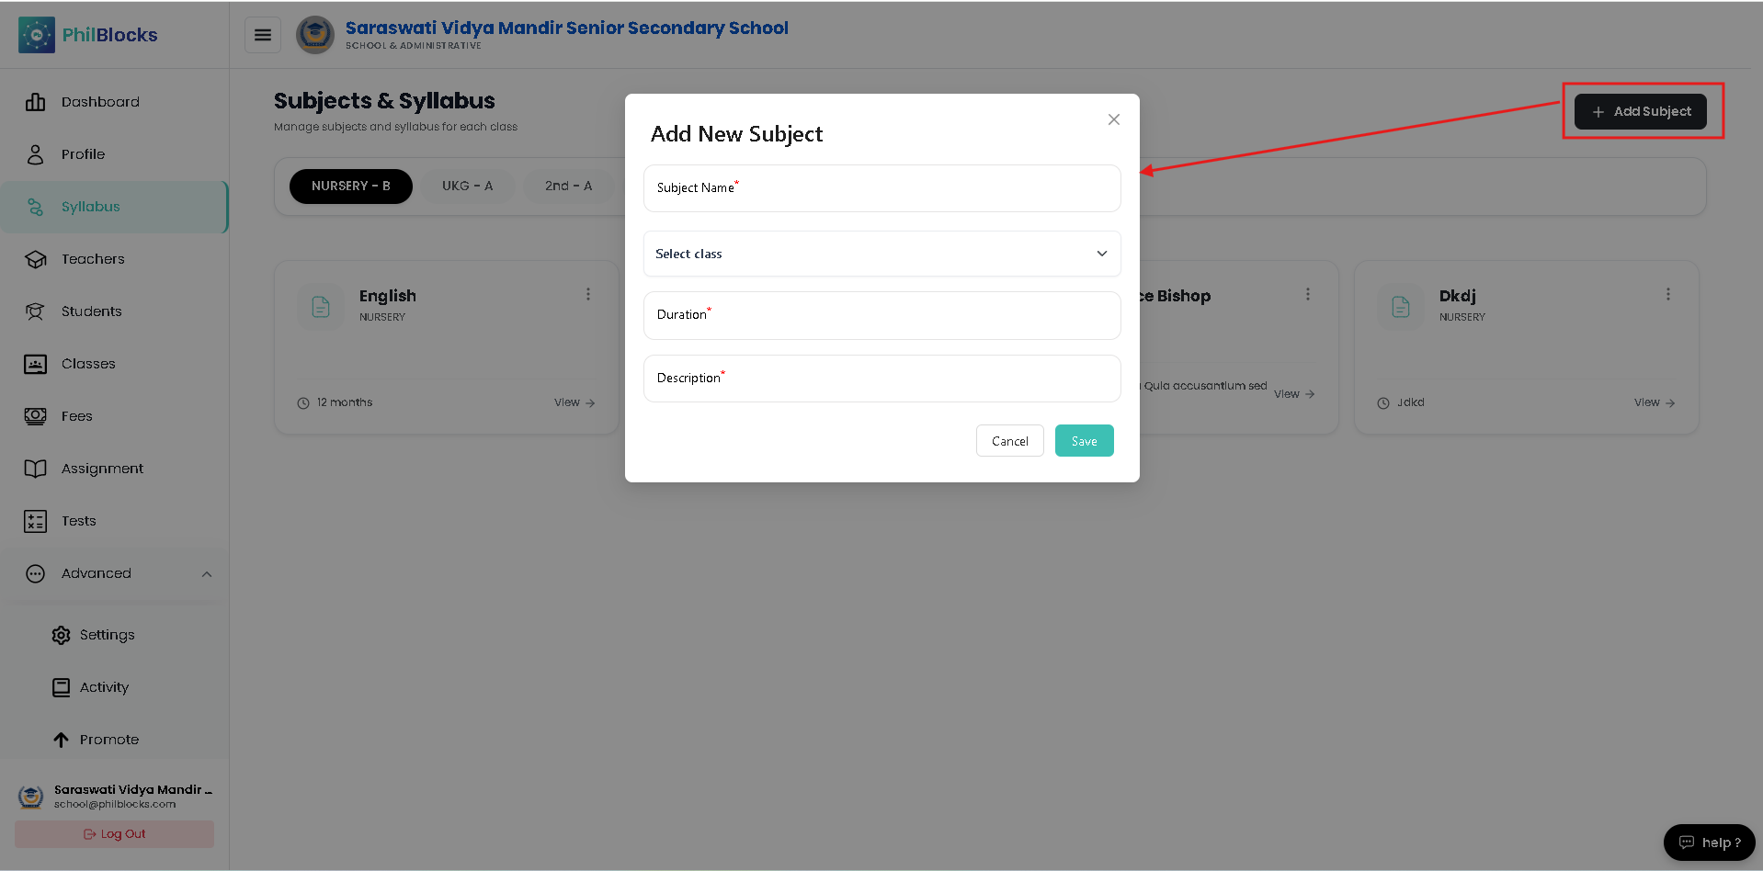The image size is (1763, 871).
Task: Click the Teachers graduation cap icon
Action: (x=35, y=259)
